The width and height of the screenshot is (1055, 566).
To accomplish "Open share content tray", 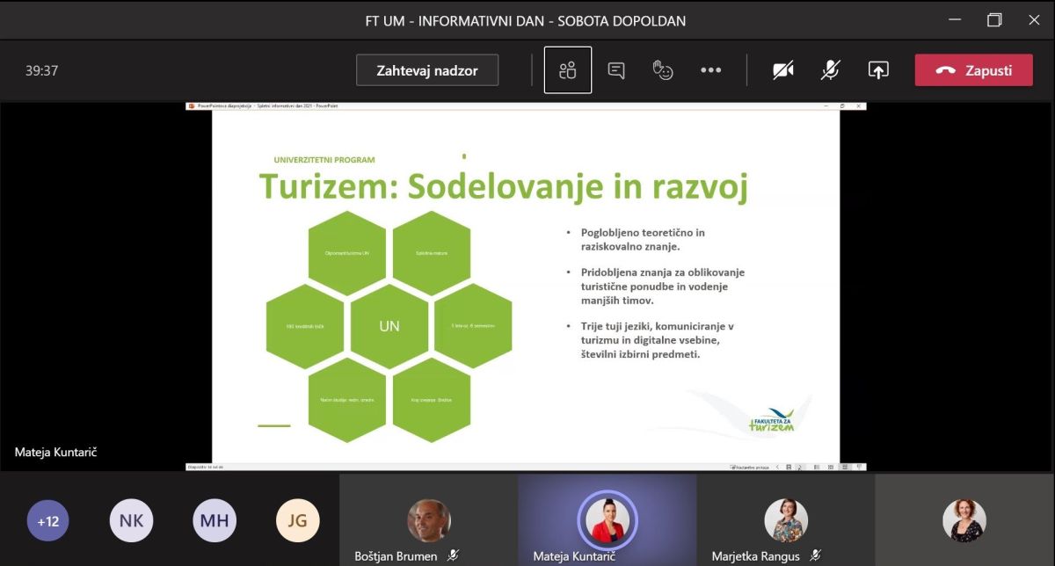I will pos(877,70).
